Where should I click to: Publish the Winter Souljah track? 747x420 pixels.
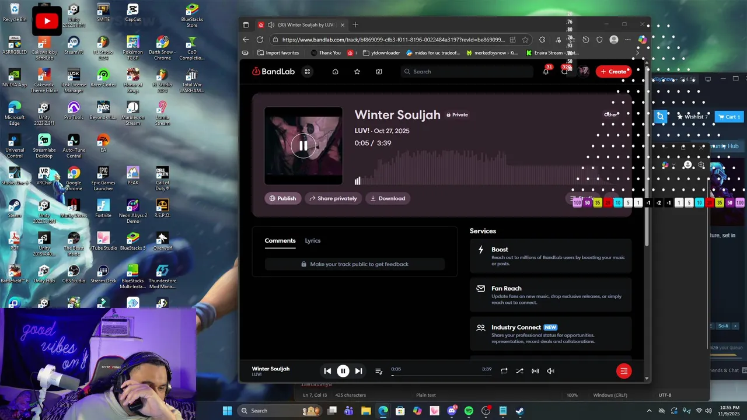pyautogui.click(x=282, y=198)
